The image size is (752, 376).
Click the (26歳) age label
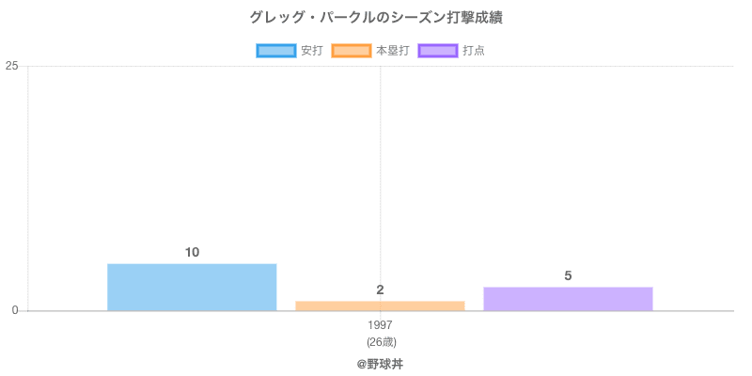(381, 342)
